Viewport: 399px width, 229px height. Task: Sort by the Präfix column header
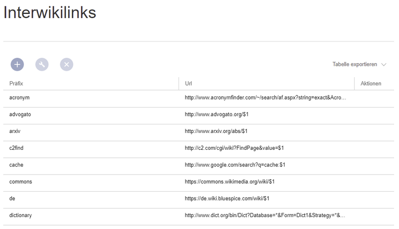(17, 83)
